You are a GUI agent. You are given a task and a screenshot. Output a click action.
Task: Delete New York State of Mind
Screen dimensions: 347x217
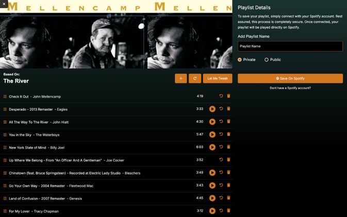pyautogui.click(x=228, y=147)
